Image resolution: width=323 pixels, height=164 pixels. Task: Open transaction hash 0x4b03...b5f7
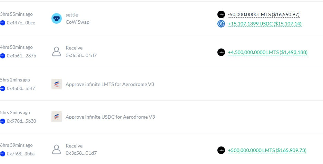click(x=21, y=88)
